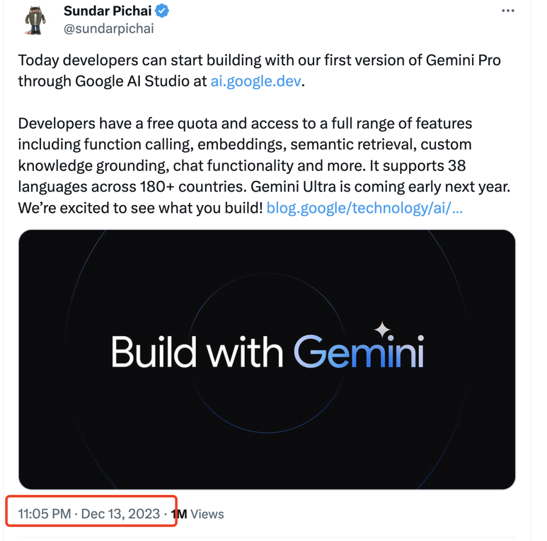
Task: Click the 11:05 PM timestamp
Action: tap(44, 514)
